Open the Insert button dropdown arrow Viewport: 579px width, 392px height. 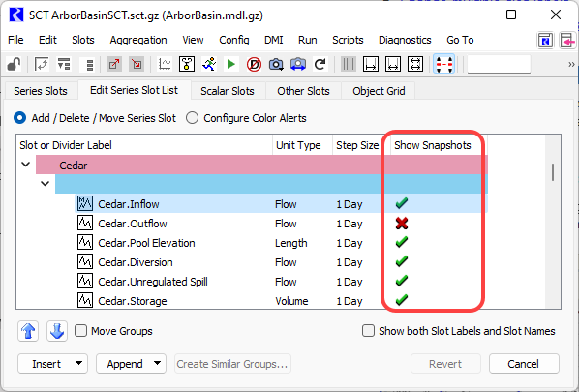78,363
